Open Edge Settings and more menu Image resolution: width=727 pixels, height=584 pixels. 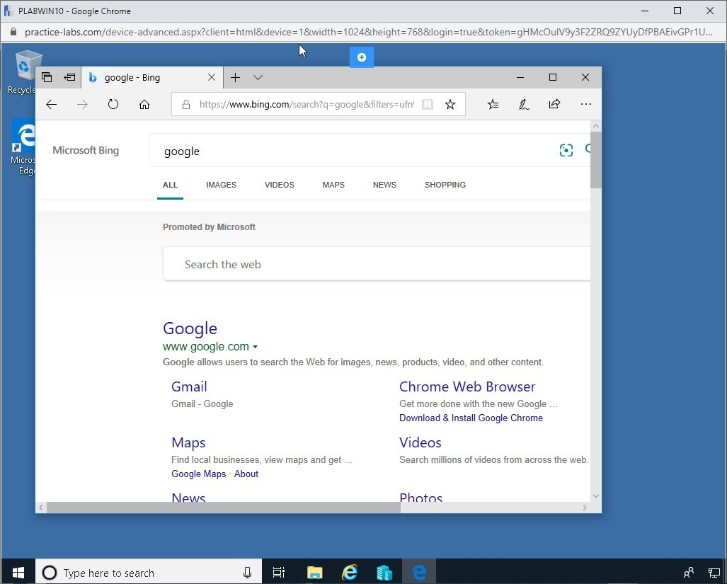pos(585,104)
